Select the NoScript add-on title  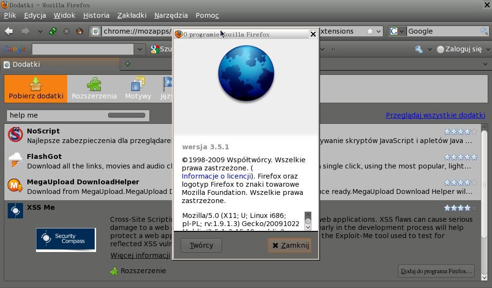43,131
